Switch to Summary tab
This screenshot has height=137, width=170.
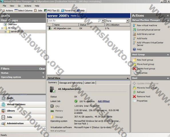click(53, 82)
